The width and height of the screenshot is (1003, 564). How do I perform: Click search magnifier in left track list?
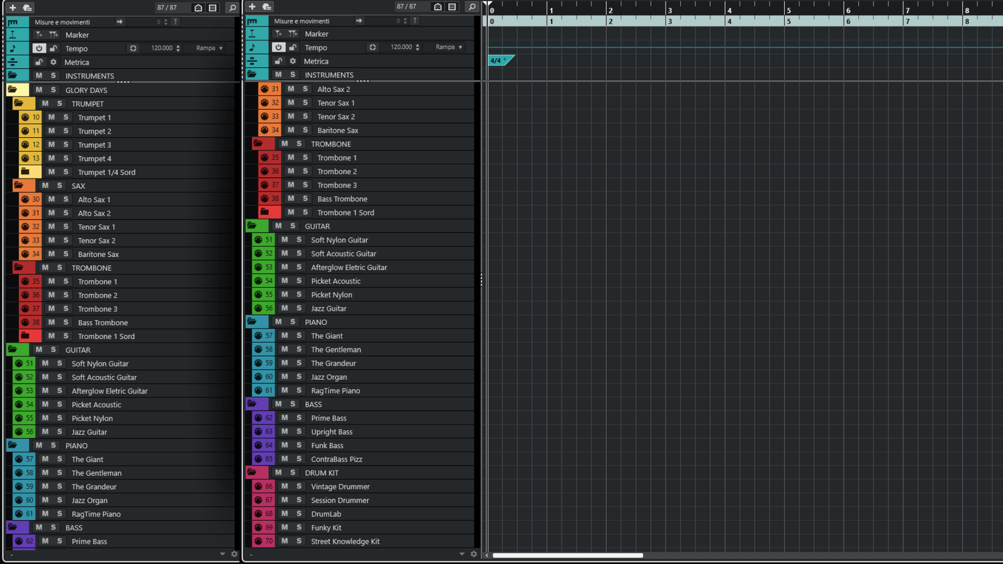click(x=233, y=8)
